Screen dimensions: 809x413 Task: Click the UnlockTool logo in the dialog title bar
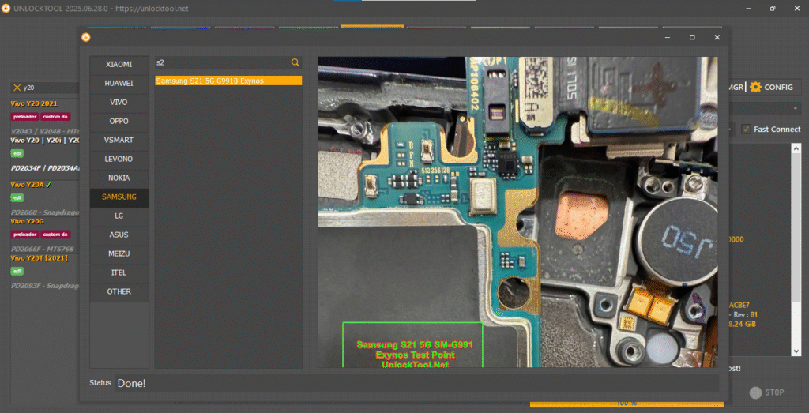tap(86, 37)
